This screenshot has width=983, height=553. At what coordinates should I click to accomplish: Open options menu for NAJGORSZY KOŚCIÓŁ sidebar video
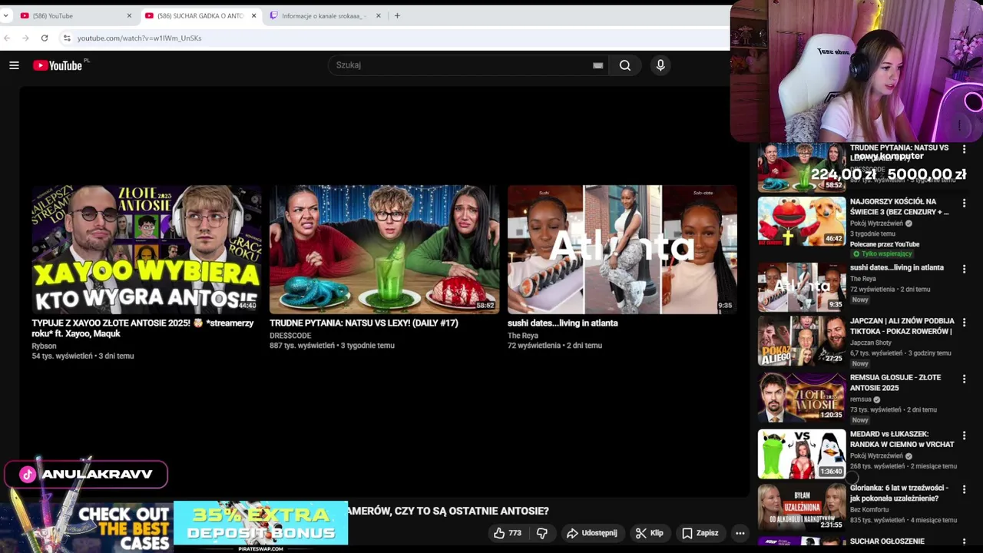(x=964, y=204)
